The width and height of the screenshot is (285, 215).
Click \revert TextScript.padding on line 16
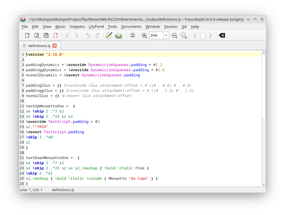coord(55,132)
